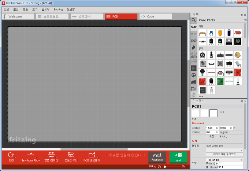Open the File menu
The width and height of the screenshot is (249, 171).
pyautogui.click(x=6, y=9)
